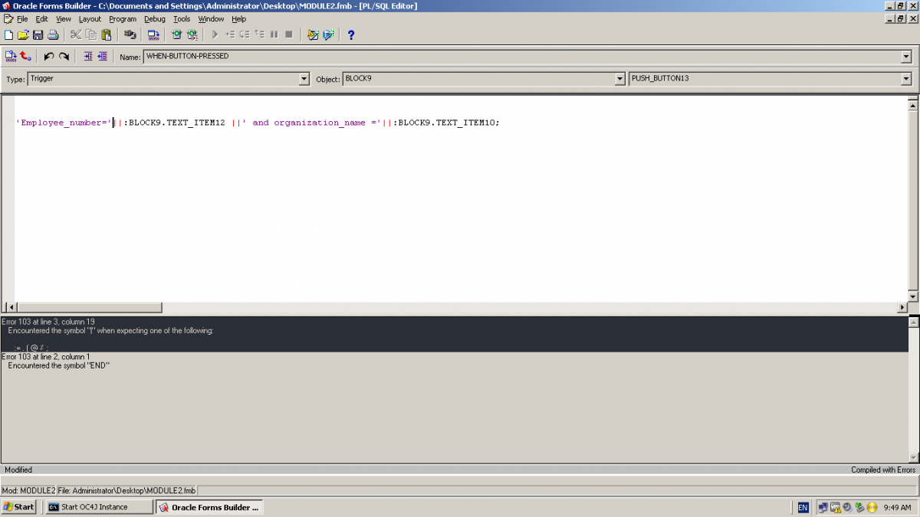
Task: Click the Undo arrow icon
Action: coord(49,56)
